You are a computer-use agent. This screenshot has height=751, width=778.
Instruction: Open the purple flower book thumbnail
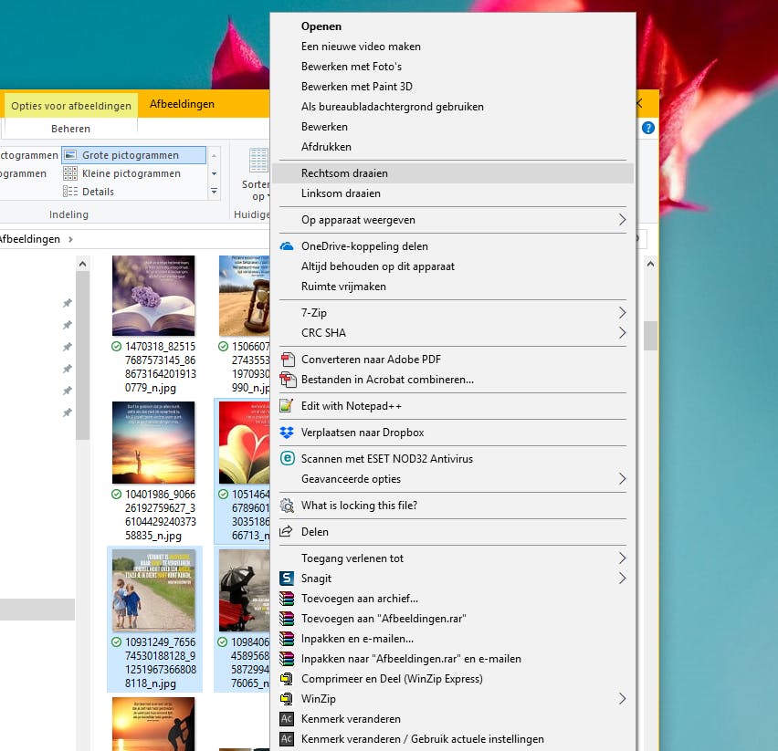point(153,296)
